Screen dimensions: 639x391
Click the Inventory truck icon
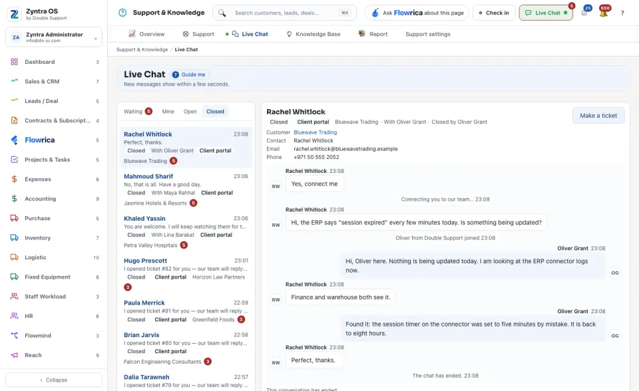tap(14, 238)
